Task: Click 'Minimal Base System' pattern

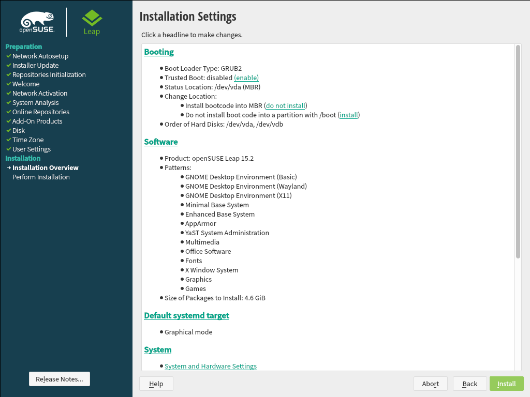Action: 217,205
